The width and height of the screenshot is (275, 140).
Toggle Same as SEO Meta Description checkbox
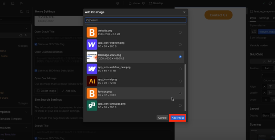coord(36,70)
